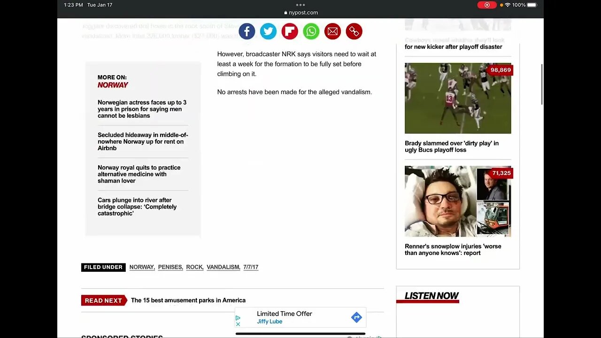
Task: Tap the Wi-Fi status icon
Action: [x=508, y=5]
